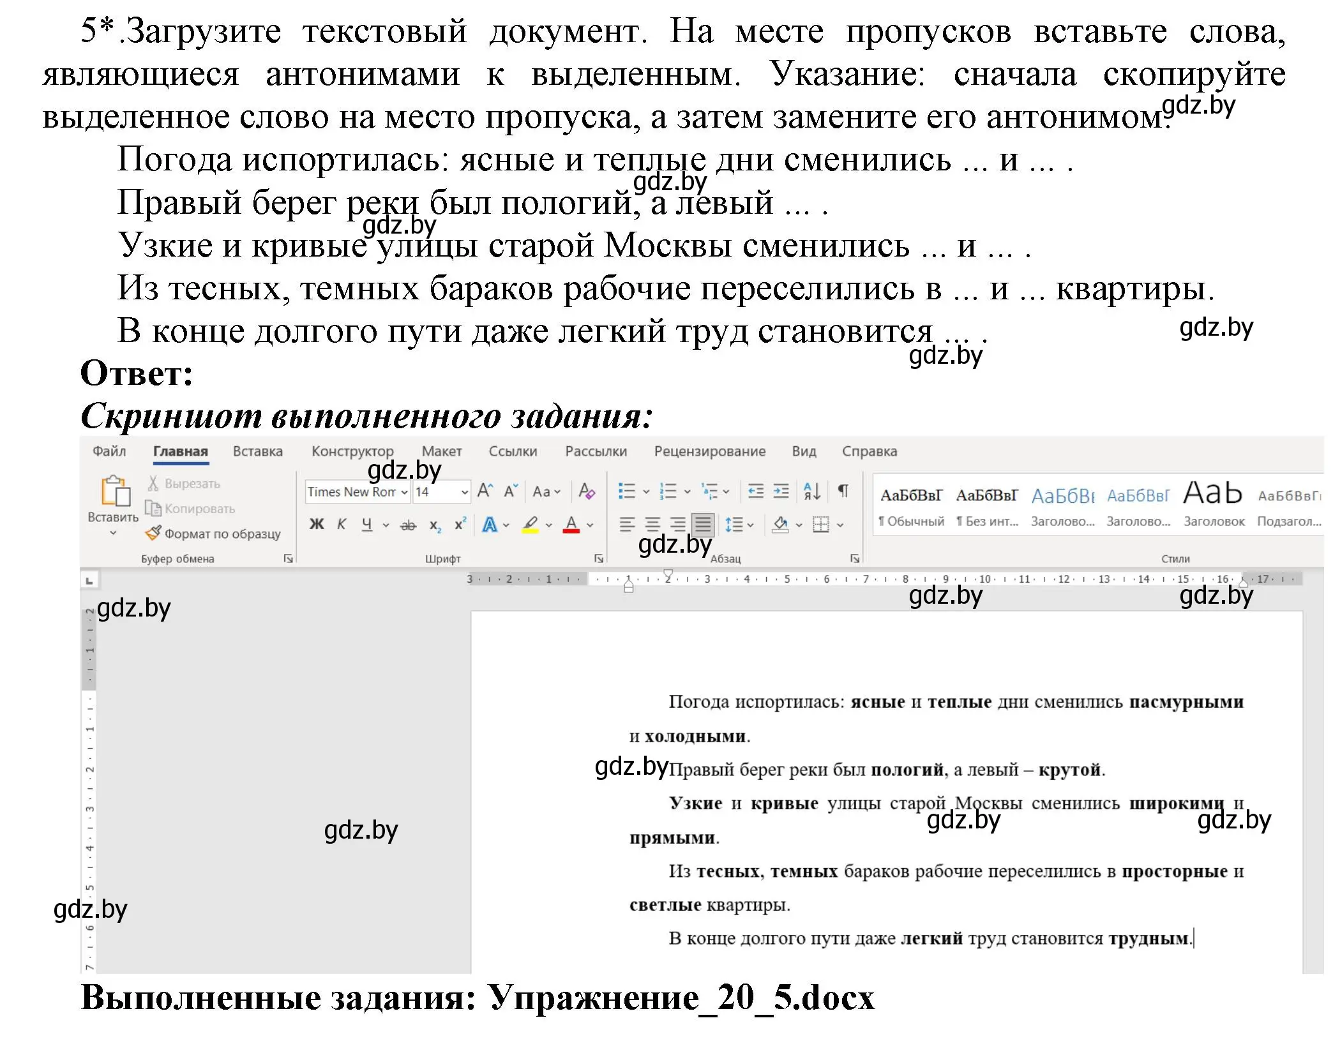The width and height of the screenshot is (1333, 1055).
Task: Switch to the Ссылки tab
Action: pyautogui.click(x=513, y=451)
